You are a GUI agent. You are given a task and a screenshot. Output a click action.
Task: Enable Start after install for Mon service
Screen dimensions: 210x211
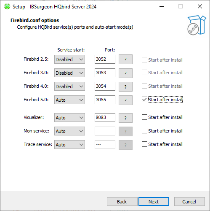tap(144, 131)
